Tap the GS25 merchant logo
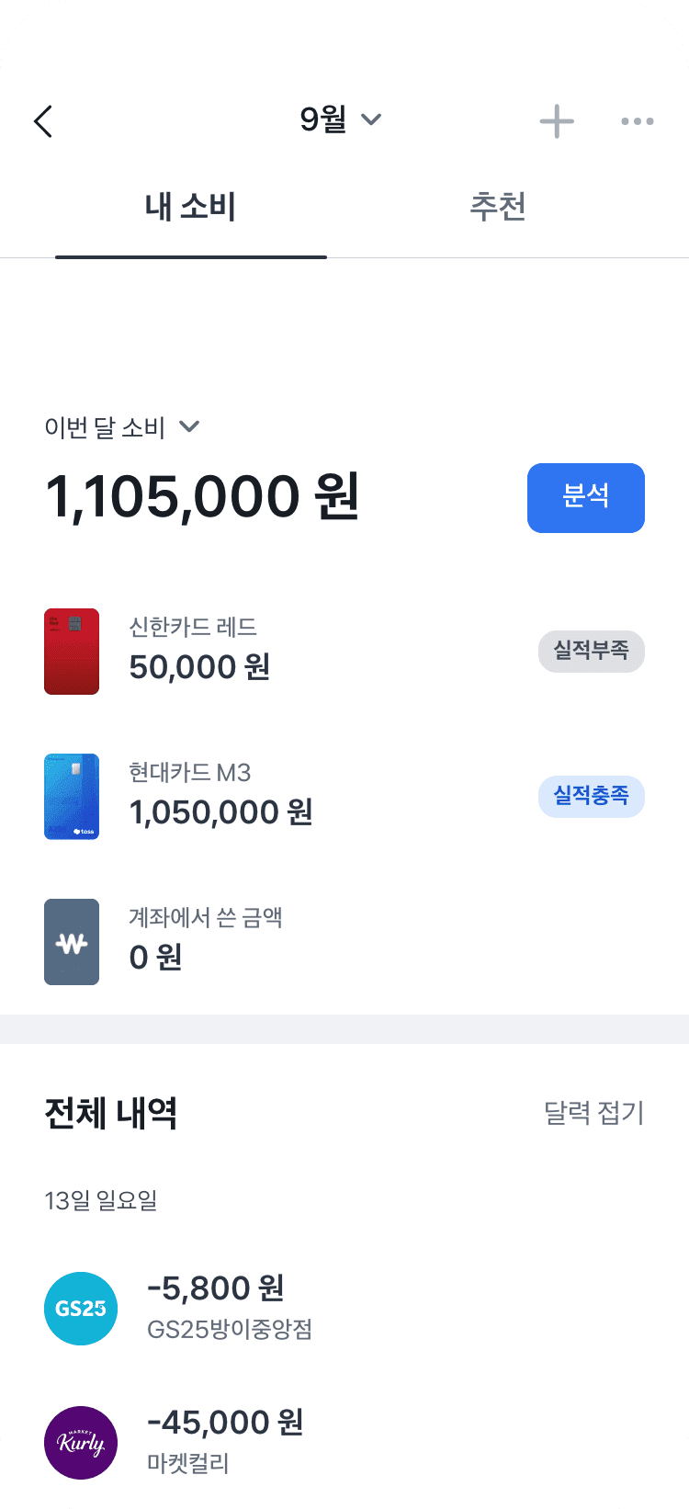The width and height of the screenshot is (689, 1509). tap(81, 1308)
